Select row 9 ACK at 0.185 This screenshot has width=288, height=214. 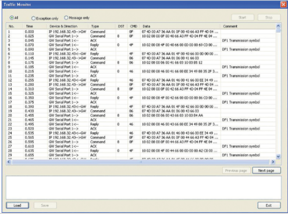[x=141, y=67]
